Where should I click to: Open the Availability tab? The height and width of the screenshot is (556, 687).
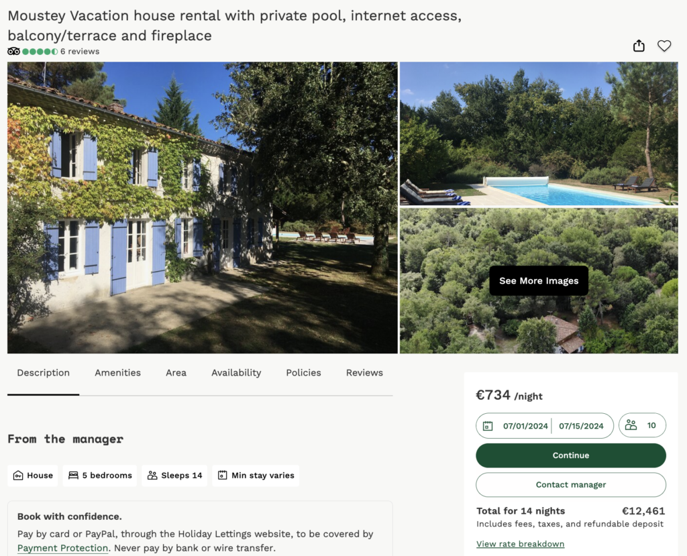point(236,373)
